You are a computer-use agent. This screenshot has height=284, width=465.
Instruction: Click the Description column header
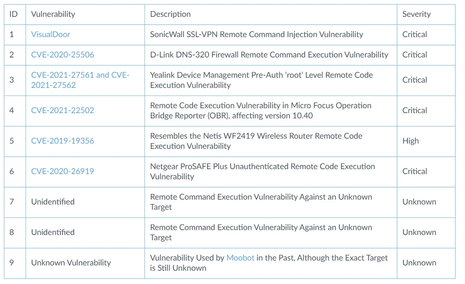click(x=170, y=14)
